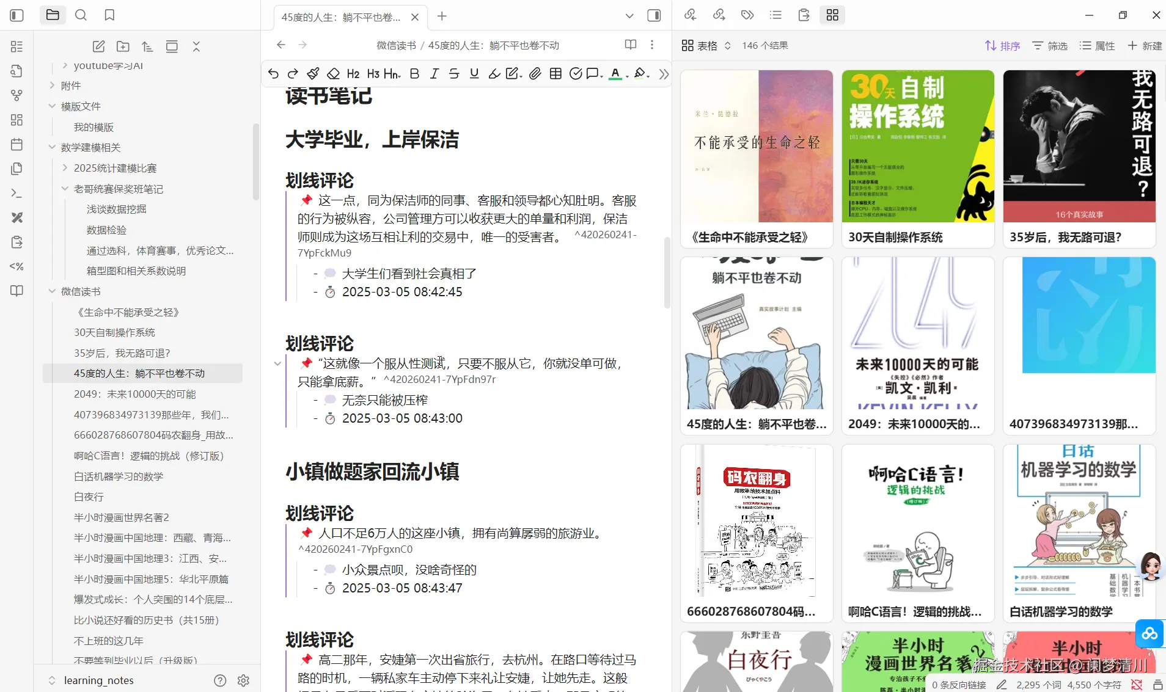Open the graph view from ribbon

coord(17,95)
